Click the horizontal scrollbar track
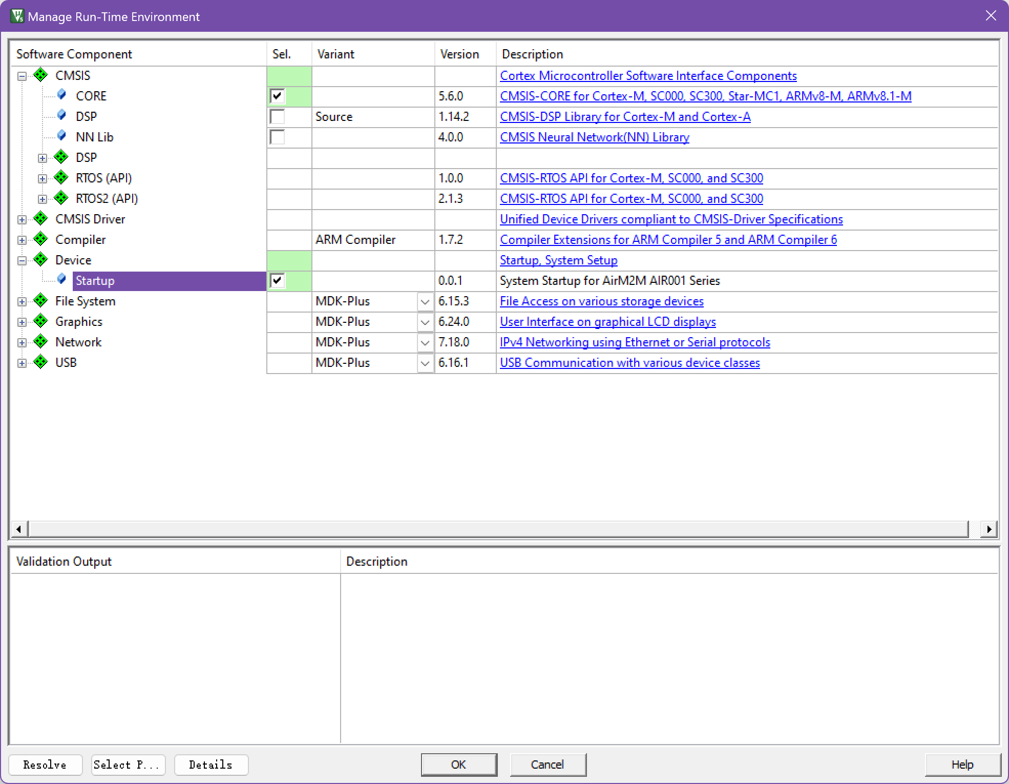 coord(498,528)
